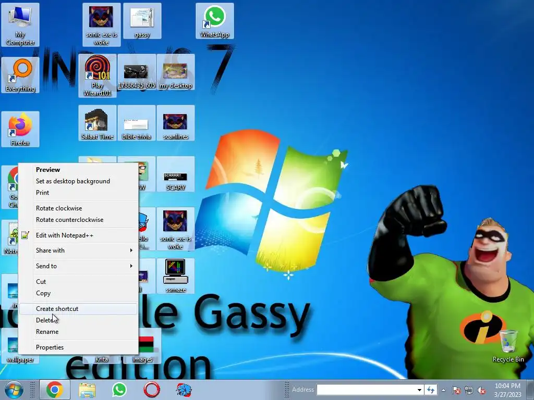Choose Set as desktop background
This screenshot has height=400, width=534.
tap(78, 181)
